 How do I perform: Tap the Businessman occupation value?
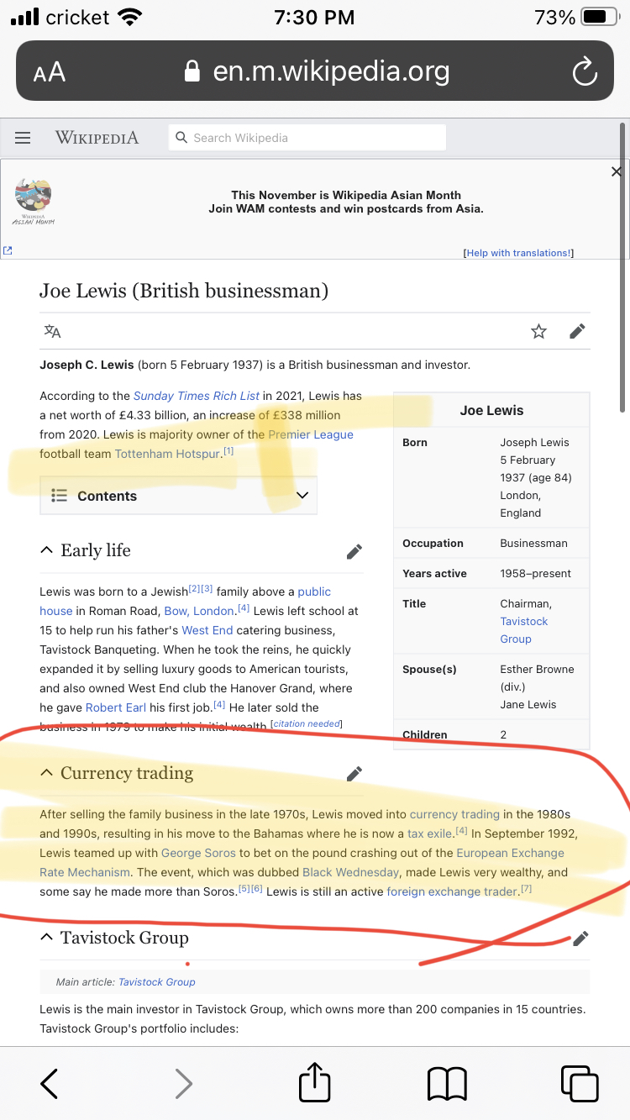click(x=533, y=544)
